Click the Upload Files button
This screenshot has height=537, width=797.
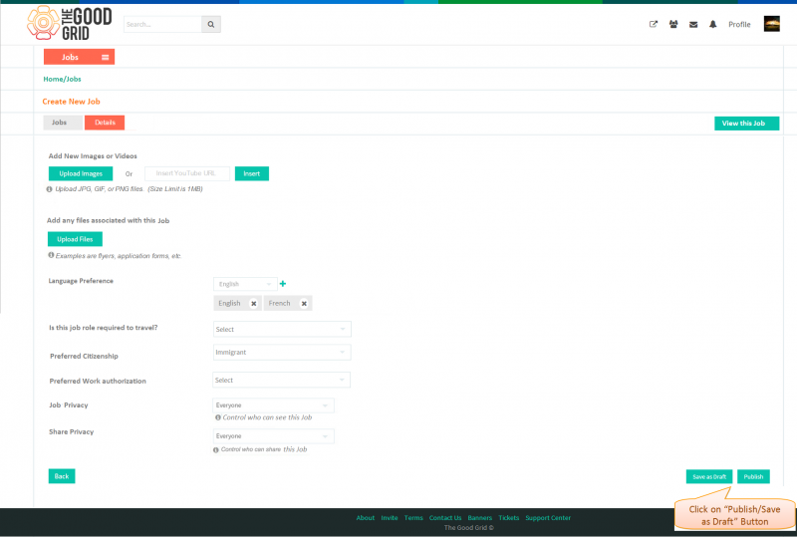[75, 239]
